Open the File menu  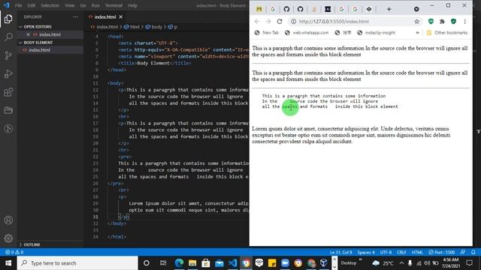point(18,5)
